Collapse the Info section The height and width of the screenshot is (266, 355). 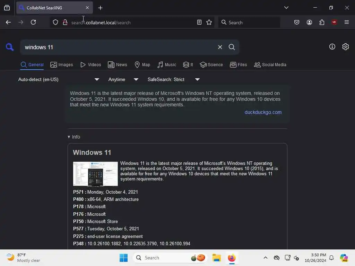[x=74, y=137]
